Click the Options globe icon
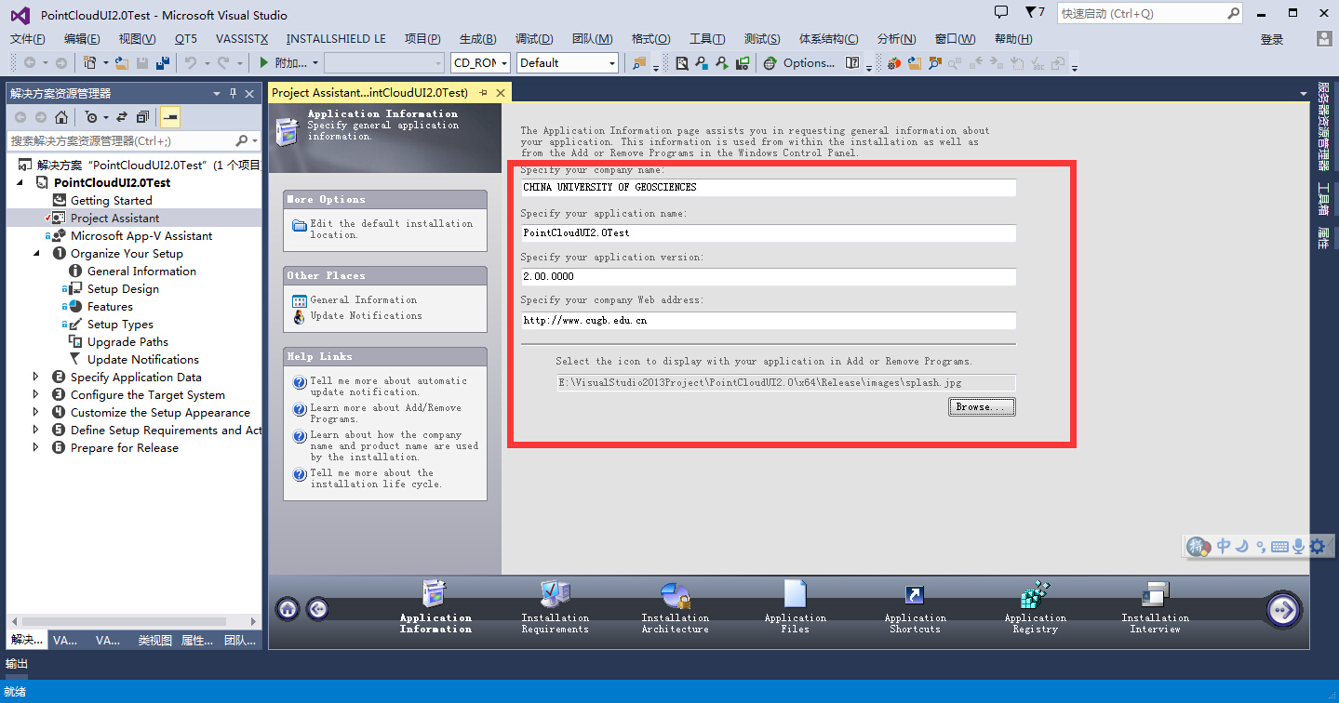The image size is (1339, 703). coord(770,63)
